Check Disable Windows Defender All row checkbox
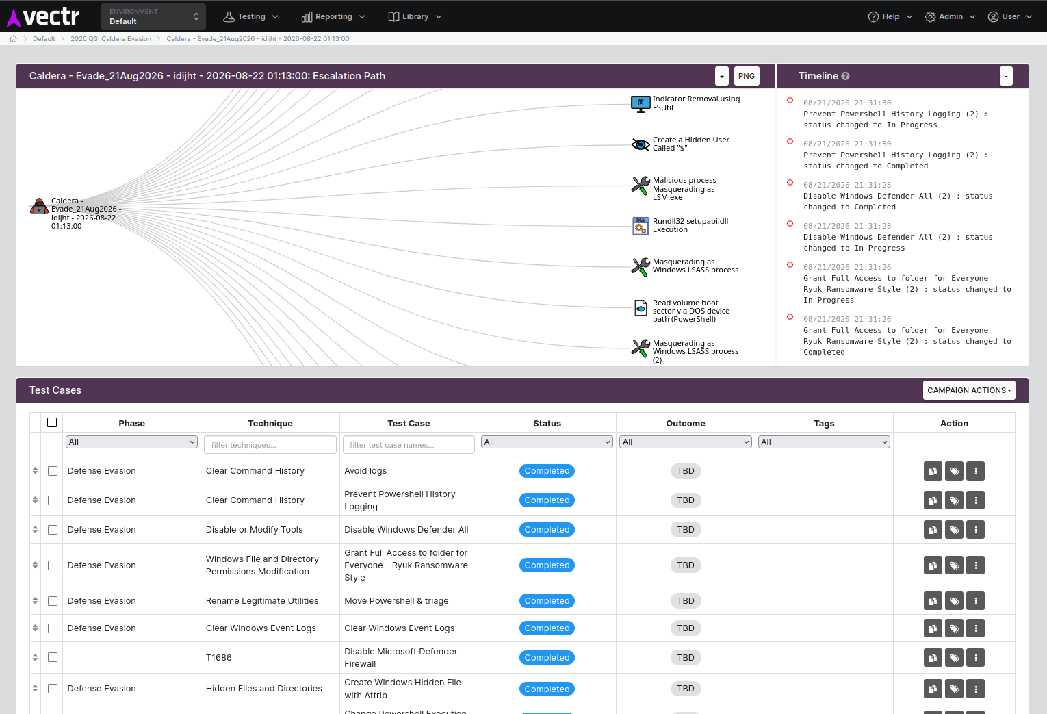The width and height of the screenshot is (1047, 714). [x=53, y=530]
